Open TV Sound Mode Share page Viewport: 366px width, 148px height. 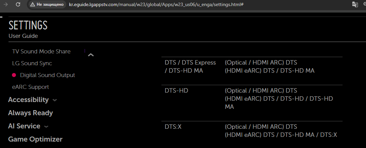coord(41,51)
